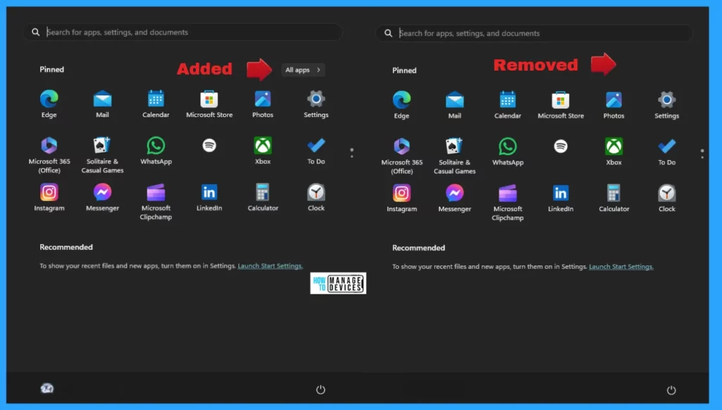The width and height of the screenshot is (722, 410).
Task: Launch Solitaire & Casual Games in right menu
Action: [x=455, y=156]
